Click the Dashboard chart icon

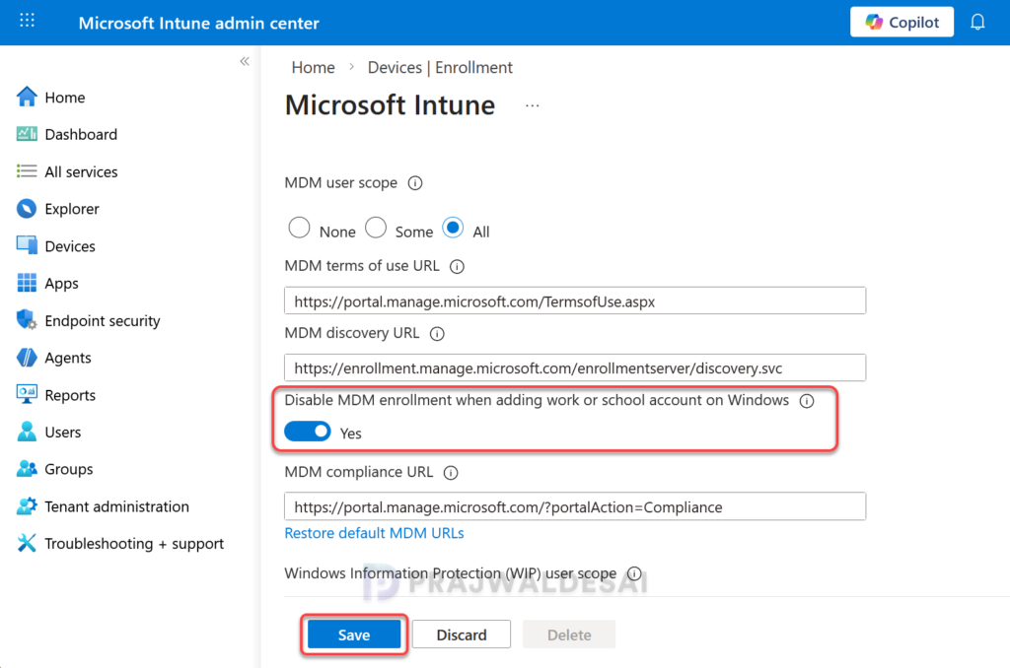tap(27, 134)
